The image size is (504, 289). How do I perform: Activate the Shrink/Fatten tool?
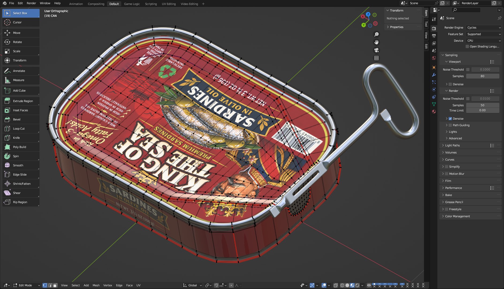[21, 184]
